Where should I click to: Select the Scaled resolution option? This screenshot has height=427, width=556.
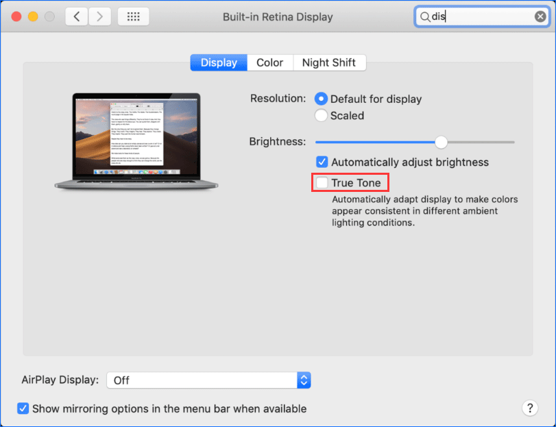click(321, 116)
